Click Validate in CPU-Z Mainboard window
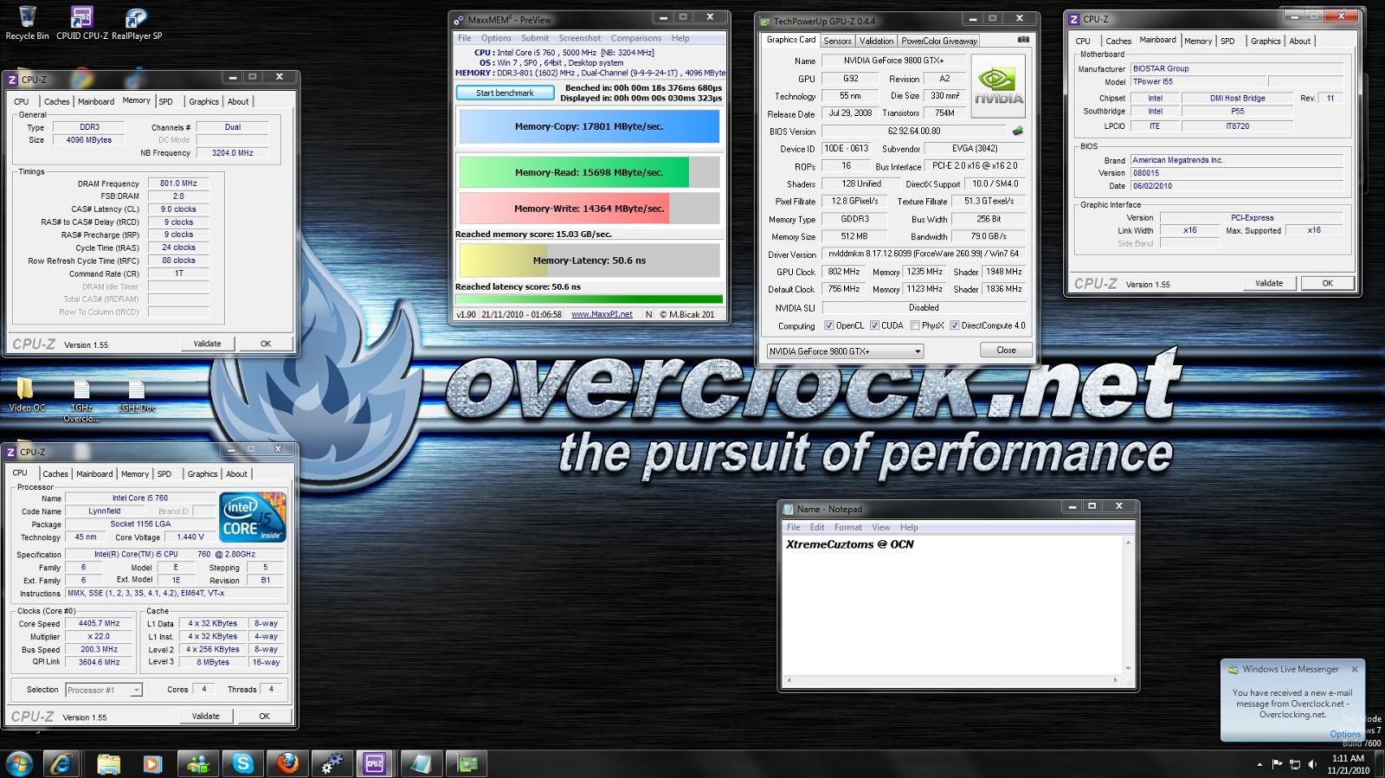 point(1269,283)
